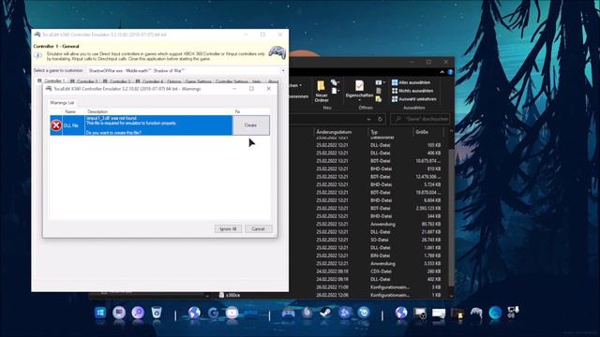
Task: Switch to x360ce via grey gamepad taskbar icon
Action: click(x=476, y=313)
